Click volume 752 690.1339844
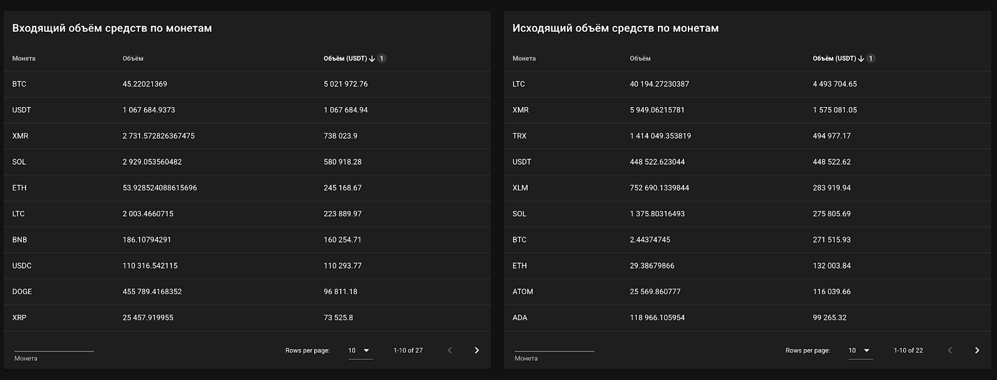The image size is (997, 380). click(x=659, y=188)
